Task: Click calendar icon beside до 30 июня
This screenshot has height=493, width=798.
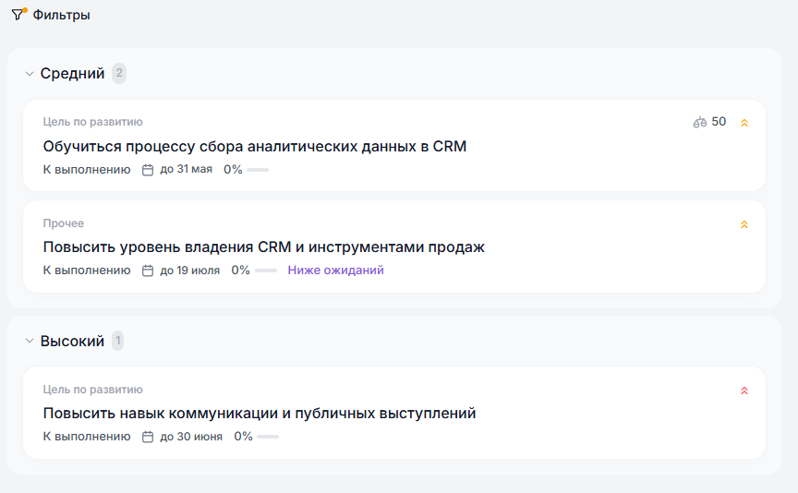Action: pyautogui.click(x=148, y=437)
